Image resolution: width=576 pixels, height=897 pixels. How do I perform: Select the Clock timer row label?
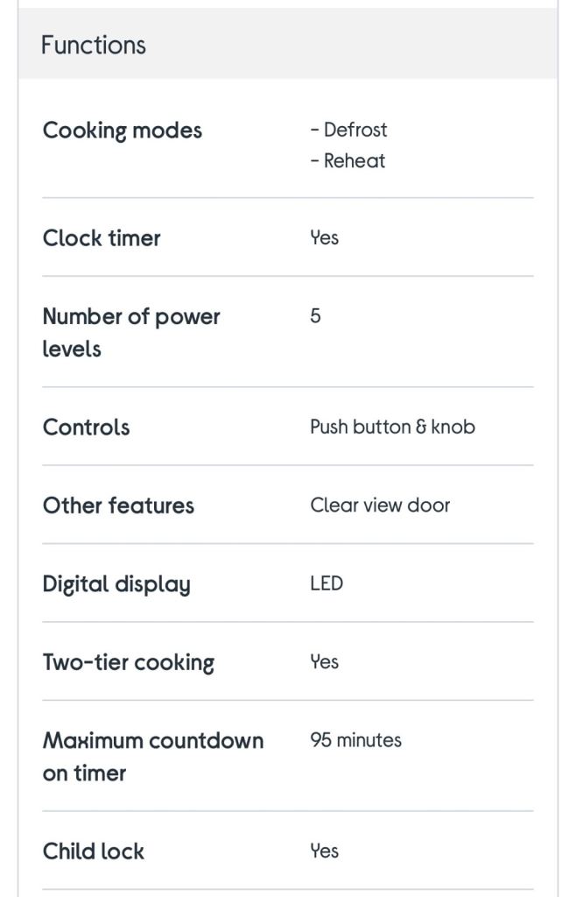point(102,238)
